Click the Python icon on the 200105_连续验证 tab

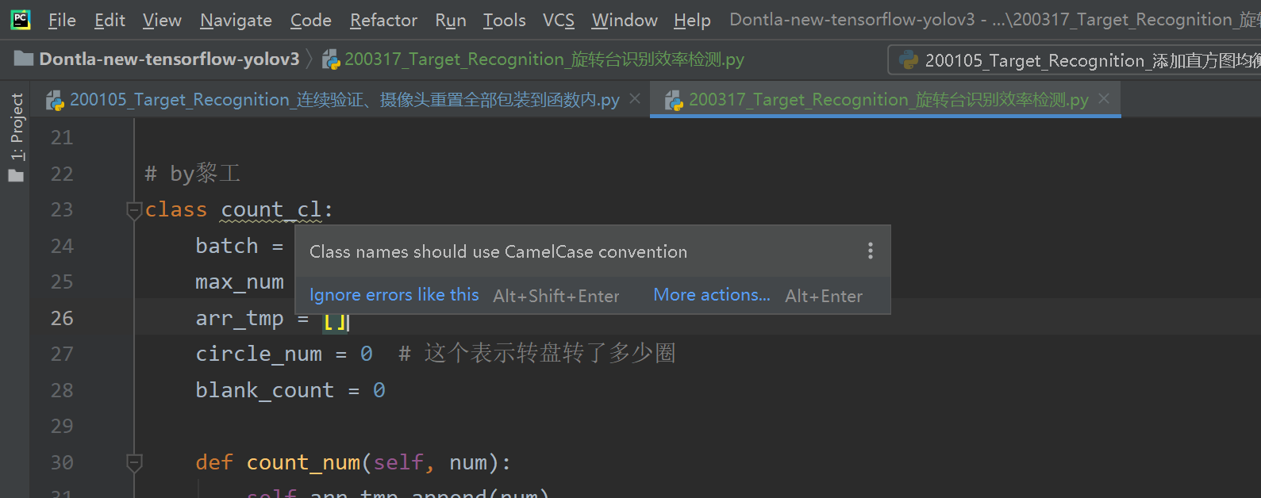[54, 99]
